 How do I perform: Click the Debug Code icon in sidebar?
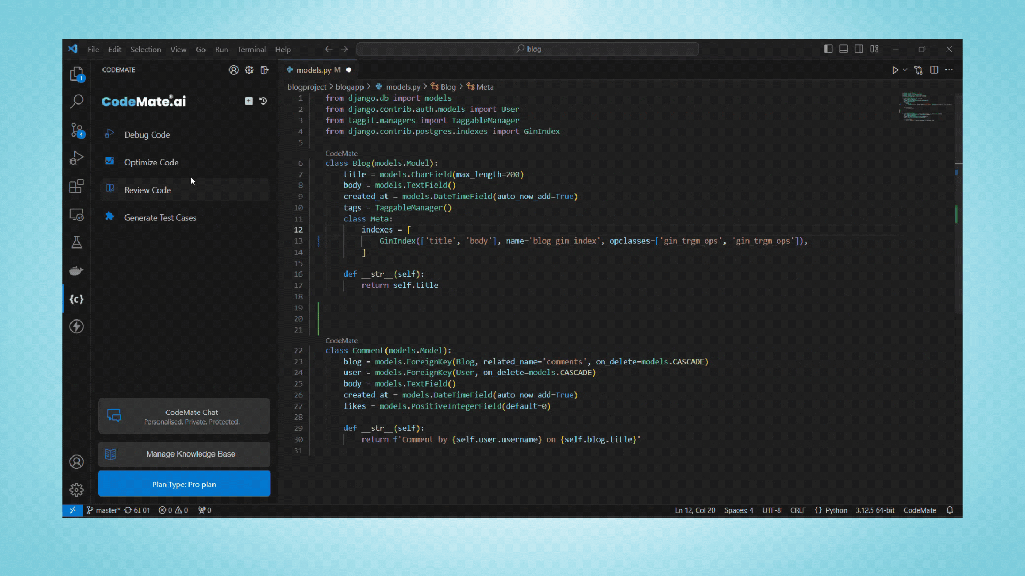coord(109,134)
